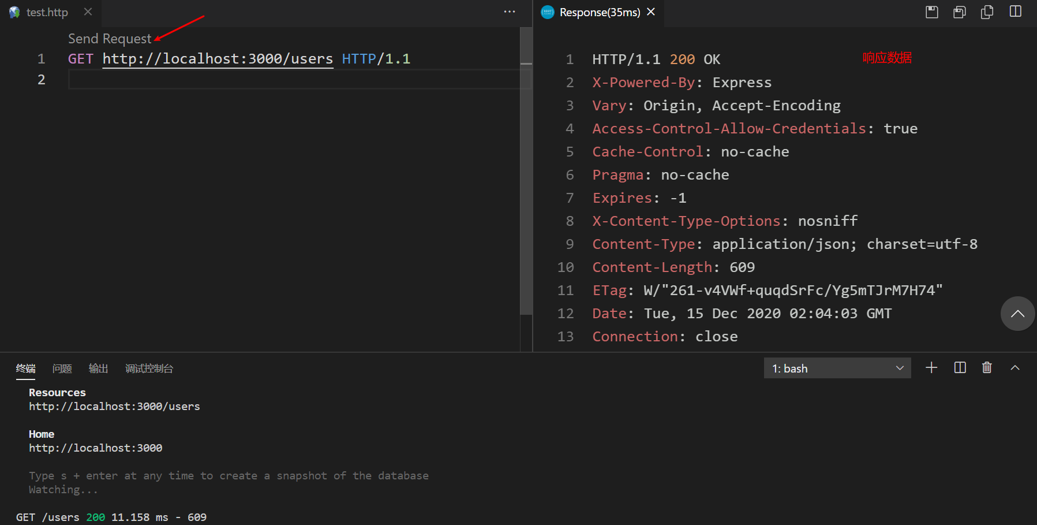Image resolution: width=1037 pixels, height=525 pixels.
Task: Split the response editor right
Action: 1016,12
